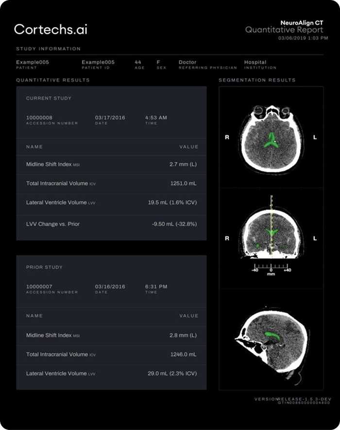The height and width of the screenshot is (430, 340).
Task: Click the Cortechs.ai logo
Action: coord(51,29)
